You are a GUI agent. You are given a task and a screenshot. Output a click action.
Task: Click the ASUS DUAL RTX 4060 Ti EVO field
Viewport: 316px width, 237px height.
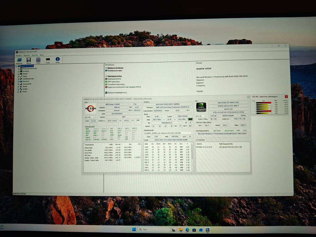pos(228,103)
